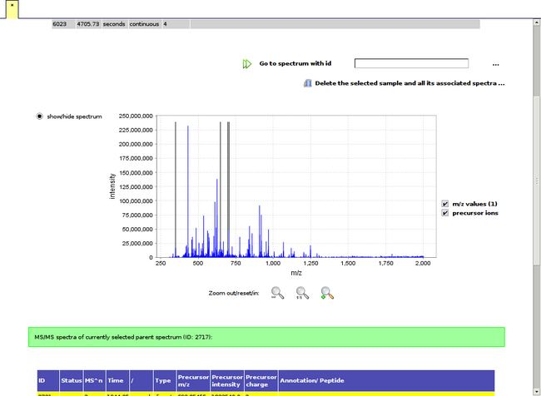Click the delete sample trash icon
Screen dimensions: 541x396
(x=307, y=83)
